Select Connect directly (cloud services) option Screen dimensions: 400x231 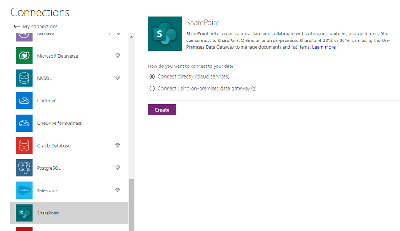click(x=152, y=77)
